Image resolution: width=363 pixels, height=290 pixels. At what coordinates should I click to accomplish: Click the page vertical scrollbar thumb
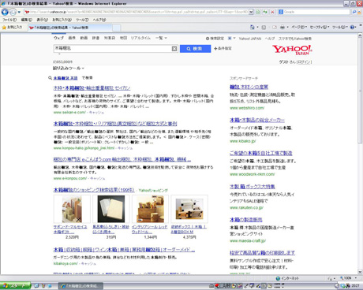360,90
